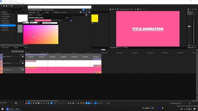The image size is (198, 111).
Task: Click the New project icon
Action: [x=2, y=6]
